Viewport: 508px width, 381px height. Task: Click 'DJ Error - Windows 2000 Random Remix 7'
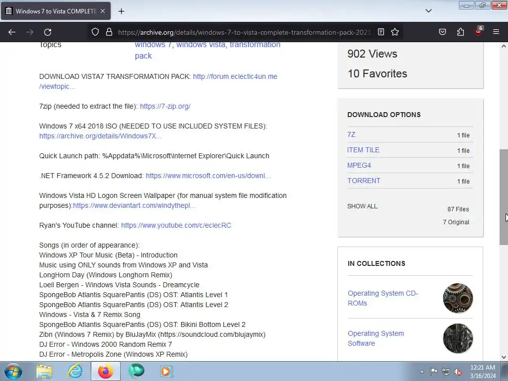(x=106, y=344)
